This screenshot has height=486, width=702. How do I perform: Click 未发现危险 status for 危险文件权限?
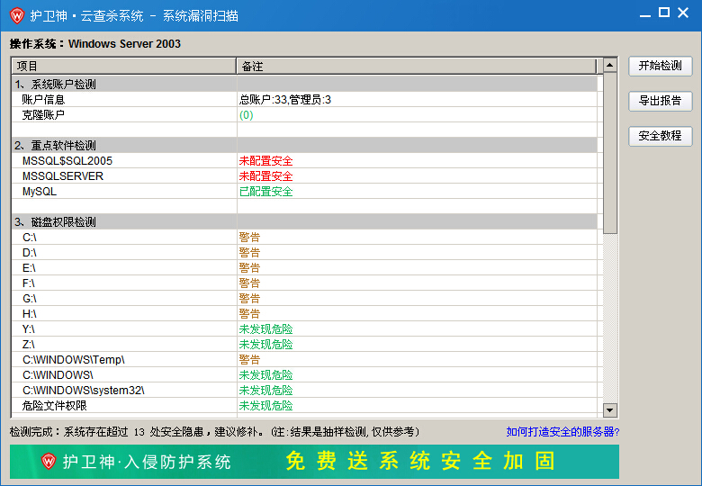(265, 405)
